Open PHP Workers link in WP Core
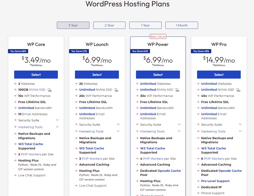The height and width of the screenshot is (196, 254). pyautogui.click(x=31, y=154)
